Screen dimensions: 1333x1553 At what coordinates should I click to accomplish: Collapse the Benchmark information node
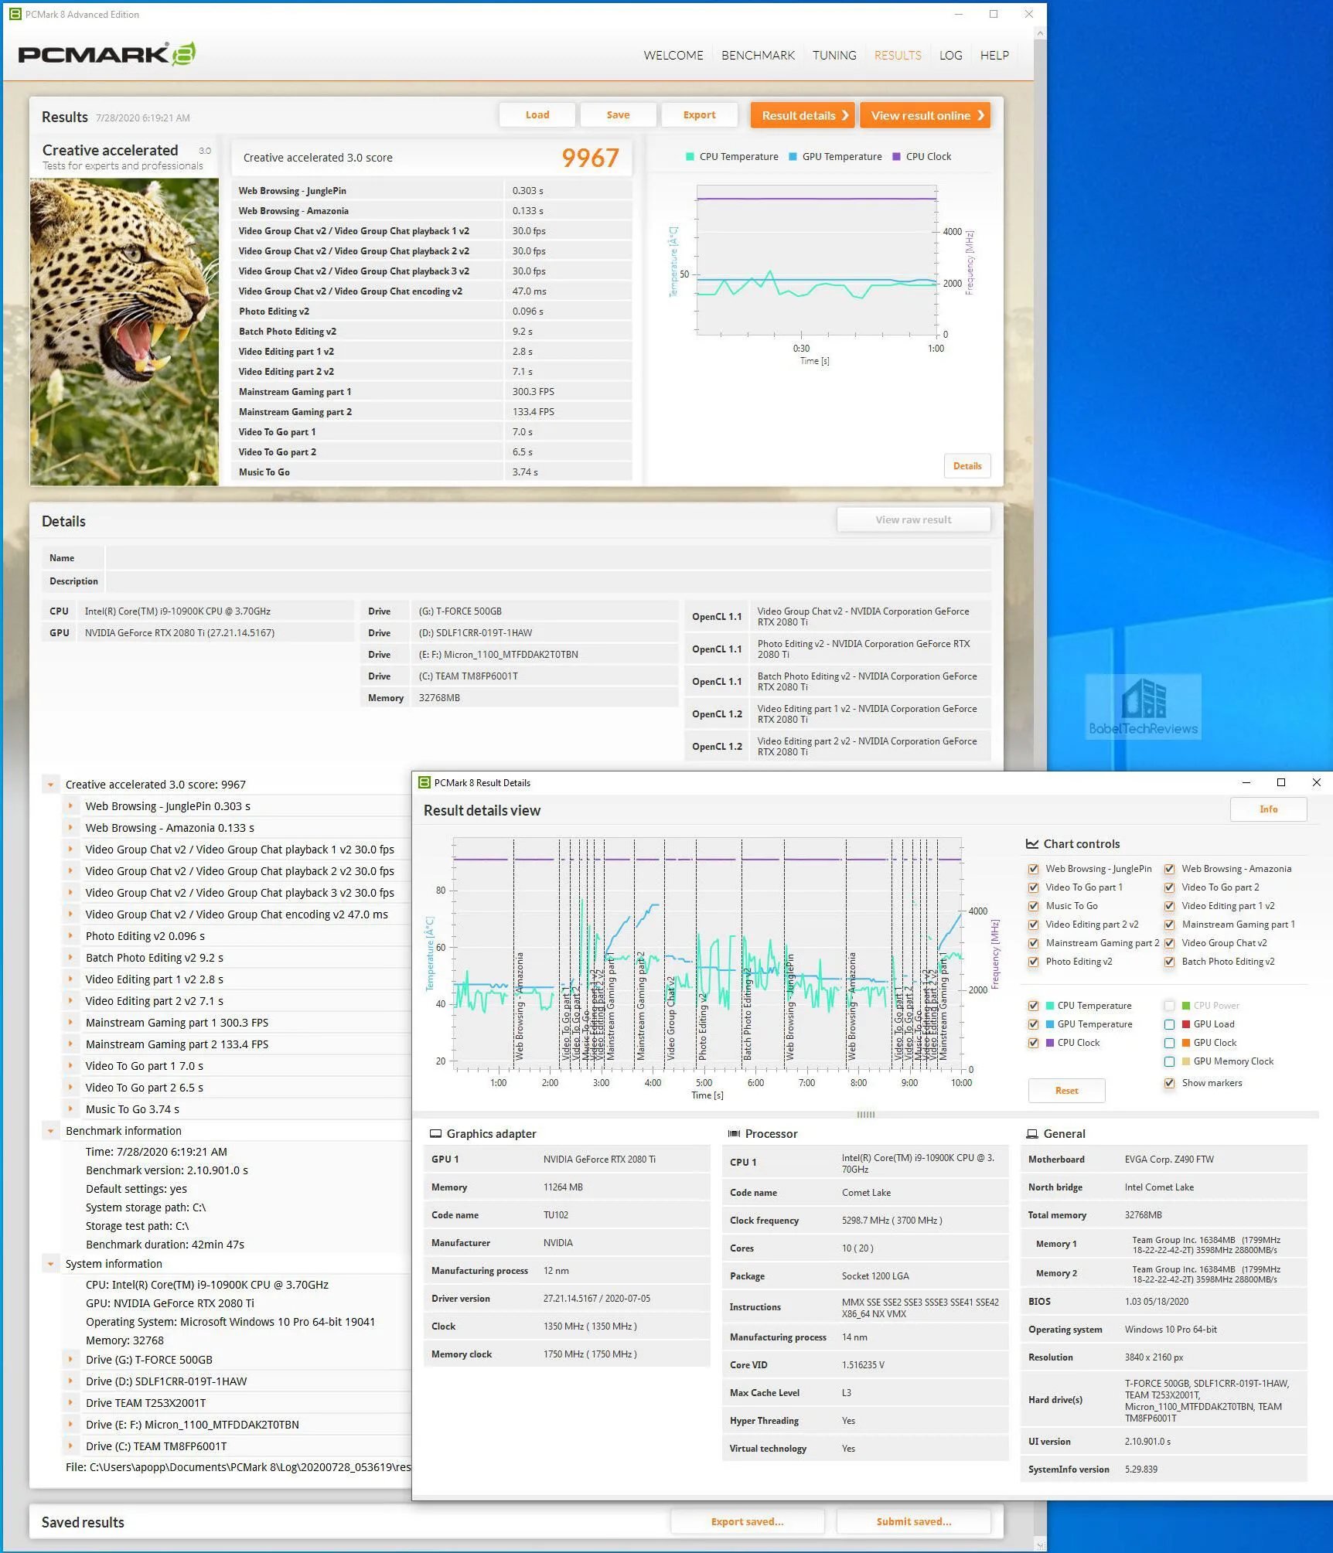50,1131
